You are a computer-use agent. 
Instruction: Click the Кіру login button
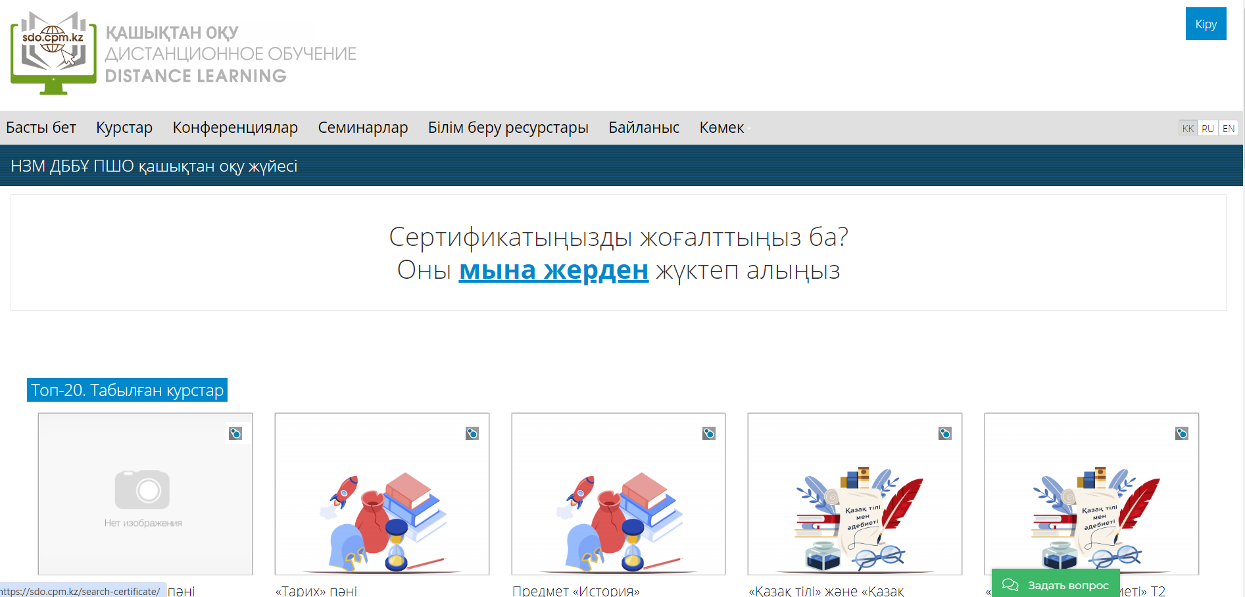1206,24
